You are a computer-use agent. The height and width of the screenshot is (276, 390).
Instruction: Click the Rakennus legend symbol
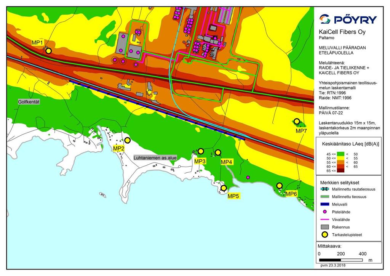(324, 227)
